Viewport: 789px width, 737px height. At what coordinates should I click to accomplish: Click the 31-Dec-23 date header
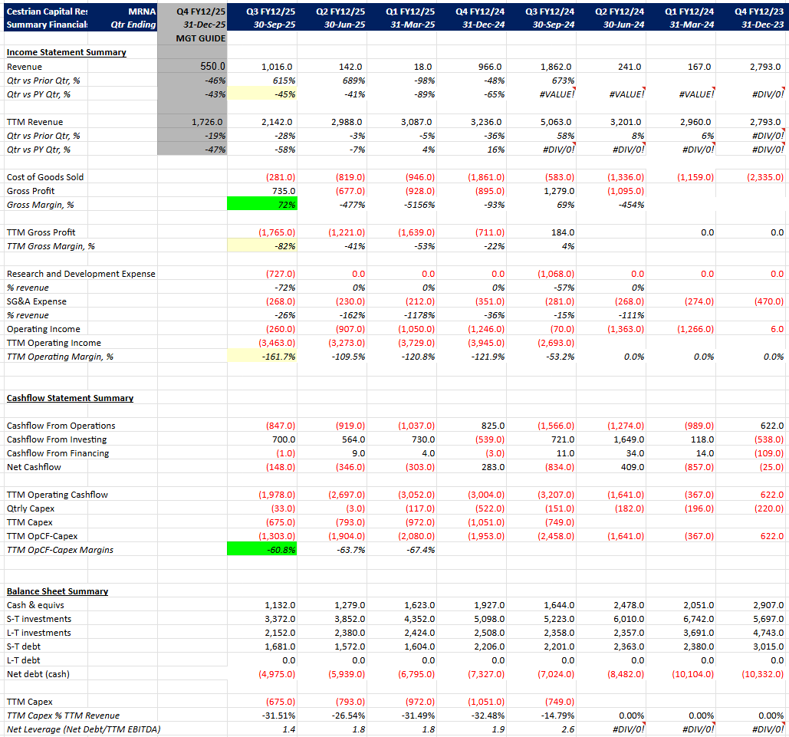[762, 25]
